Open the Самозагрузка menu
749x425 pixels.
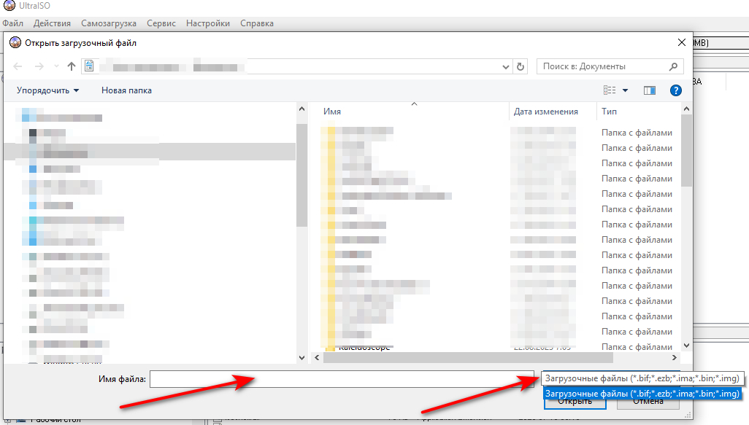tap(109, 23)
